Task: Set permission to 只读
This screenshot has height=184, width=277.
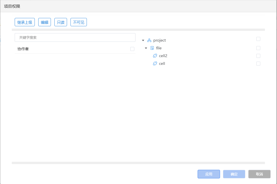Action: click(x=61, y=22)
